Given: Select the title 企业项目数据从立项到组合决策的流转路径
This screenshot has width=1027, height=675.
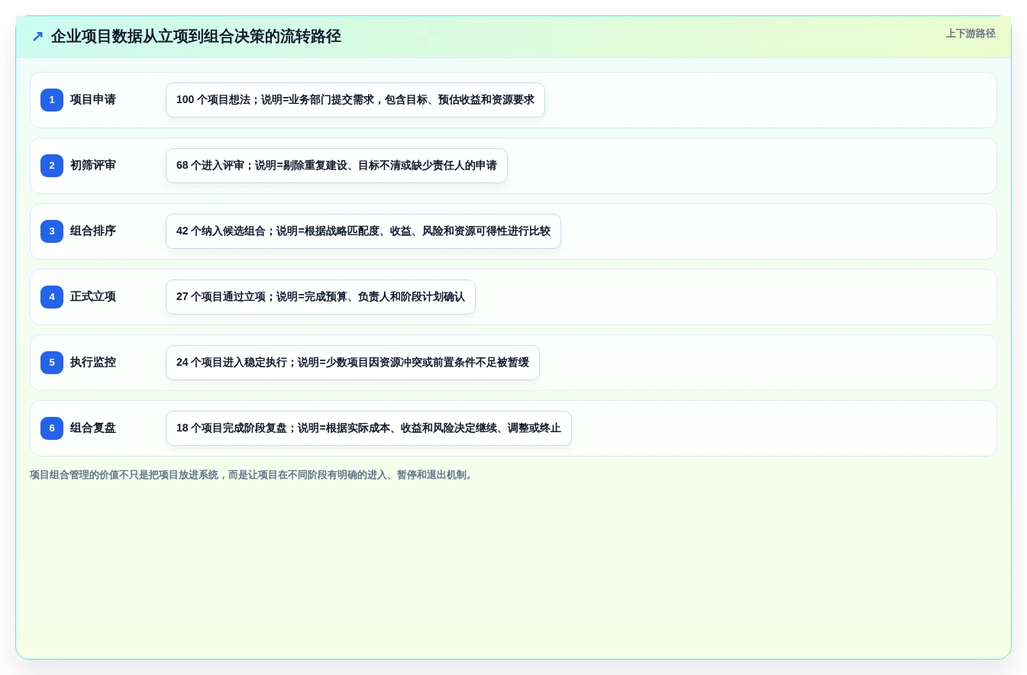Looking at the screenshot, I should click(x=196, y=37).
